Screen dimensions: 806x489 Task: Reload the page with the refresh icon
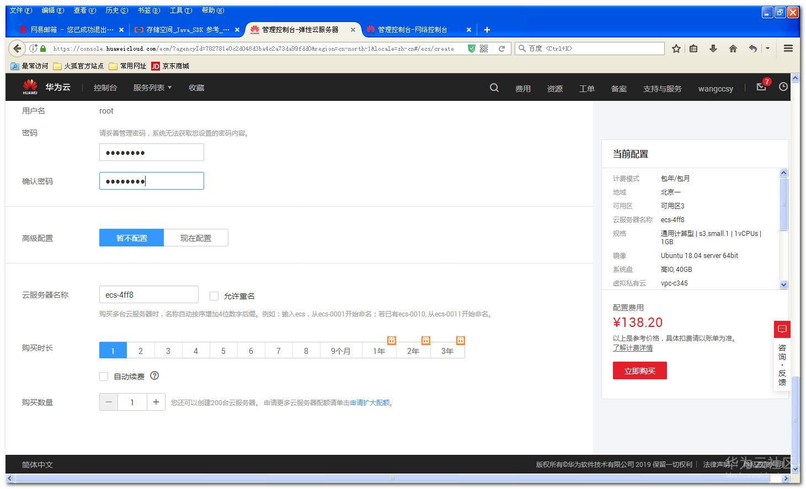501,49
